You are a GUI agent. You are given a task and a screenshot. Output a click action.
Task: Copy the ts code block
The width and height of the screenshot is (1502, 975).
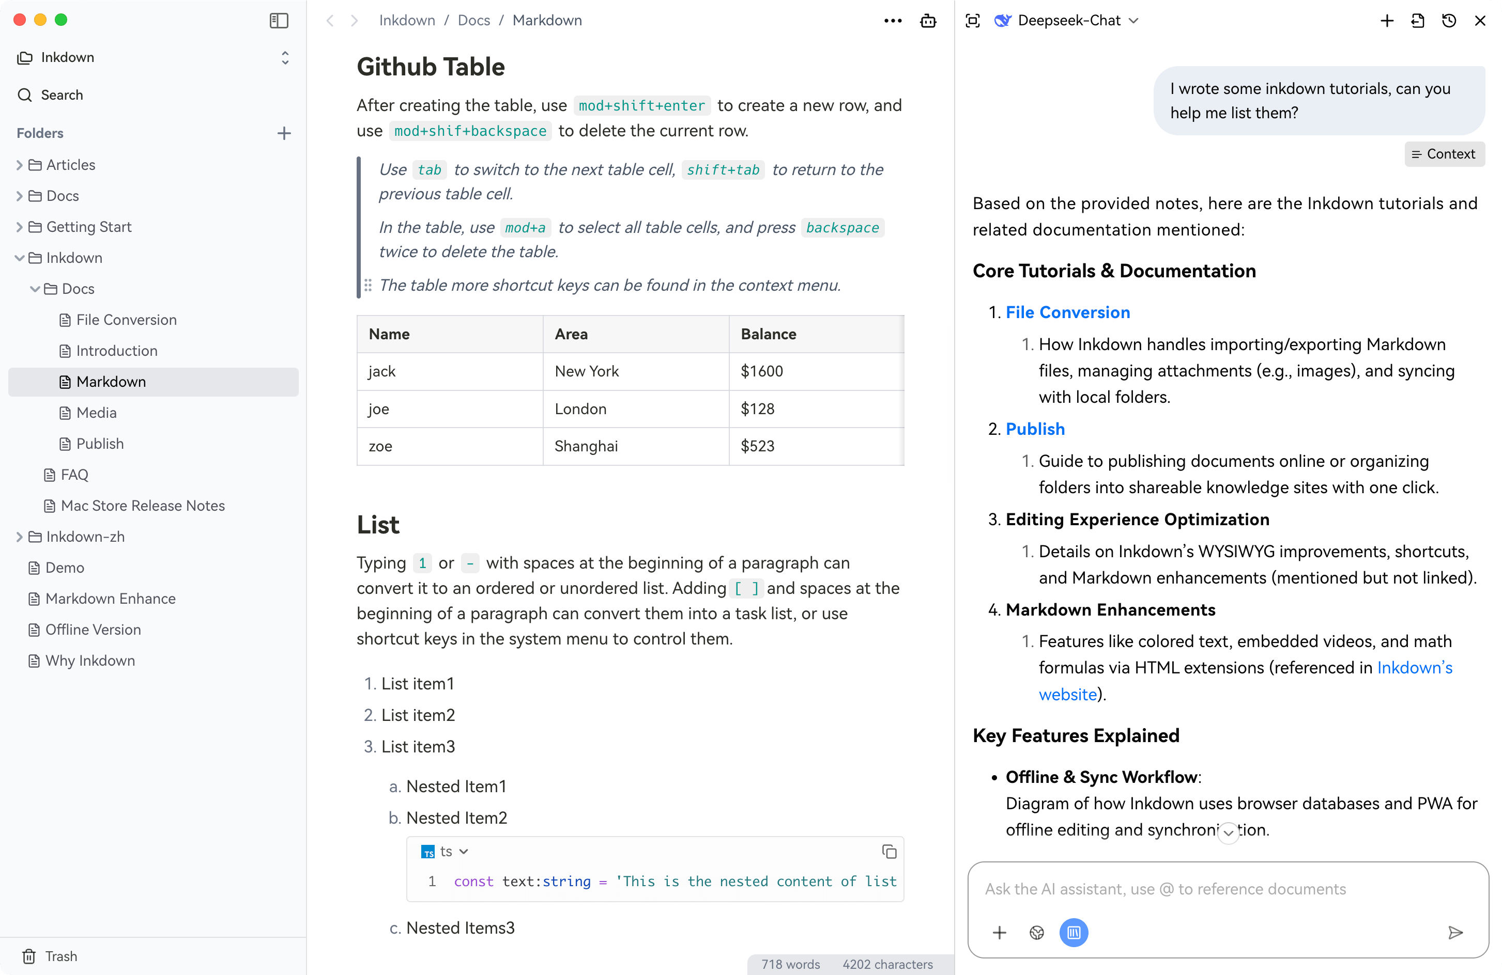888,852
